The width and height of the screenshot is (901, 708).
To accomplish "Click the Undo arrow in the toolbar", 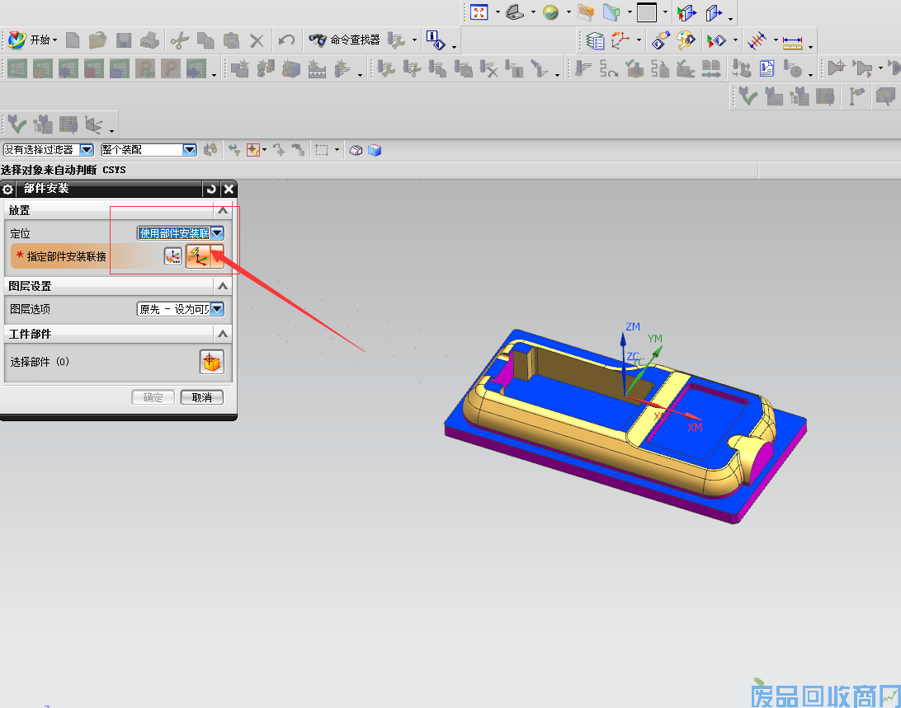I will pos(286,40).
